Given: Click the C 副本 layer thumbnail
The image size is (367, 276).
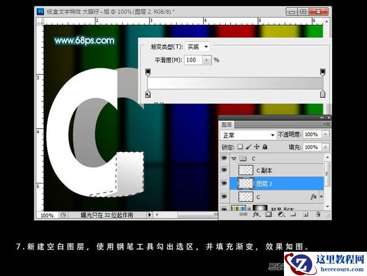Looking at the screenshot, I should 246,170.
